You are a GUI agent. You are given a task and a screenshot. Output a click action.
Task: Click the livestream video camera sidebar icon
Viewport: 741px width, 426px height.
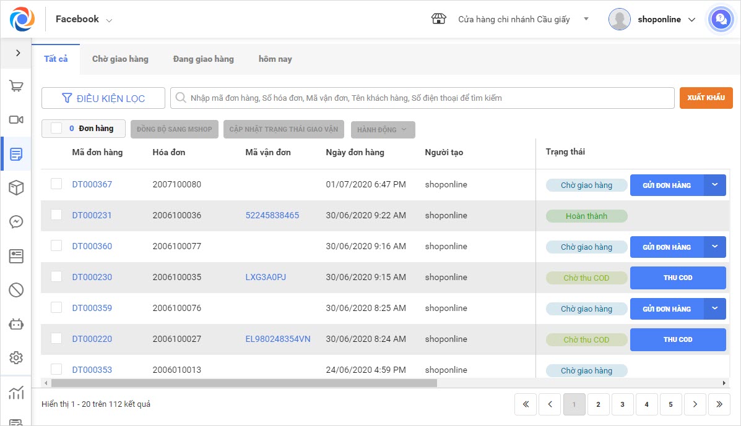click(16, 120)
